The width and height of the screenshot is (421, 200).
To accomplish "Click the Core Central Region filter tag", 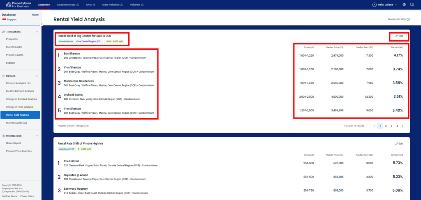I will (x=89, y=41).
